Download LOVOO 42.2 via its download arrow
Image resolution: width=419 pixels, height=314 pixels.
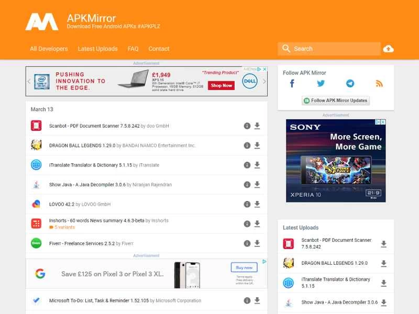click(x=257, y=205)
